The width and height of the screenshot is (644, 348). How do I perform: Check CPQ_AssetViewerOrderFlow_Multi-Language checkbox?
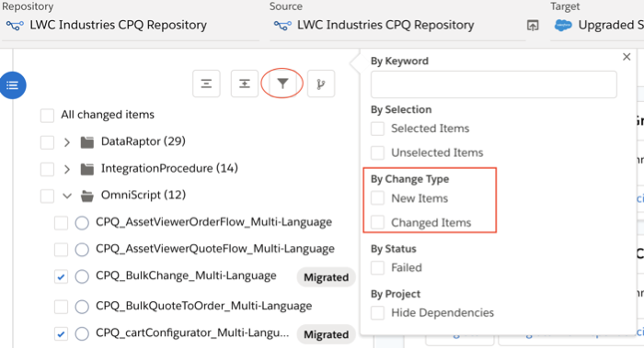tap(62, 223)
